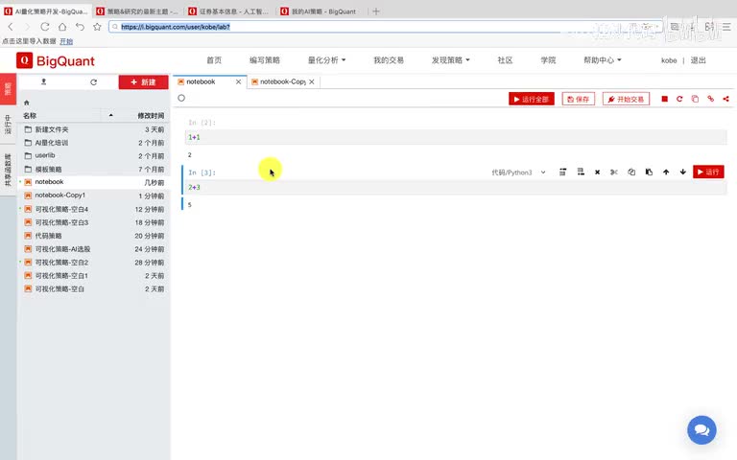The width and height of the screenshot is (737, 460).
Task: Click the 退出 logout link
Action: [x=698, y=60]
